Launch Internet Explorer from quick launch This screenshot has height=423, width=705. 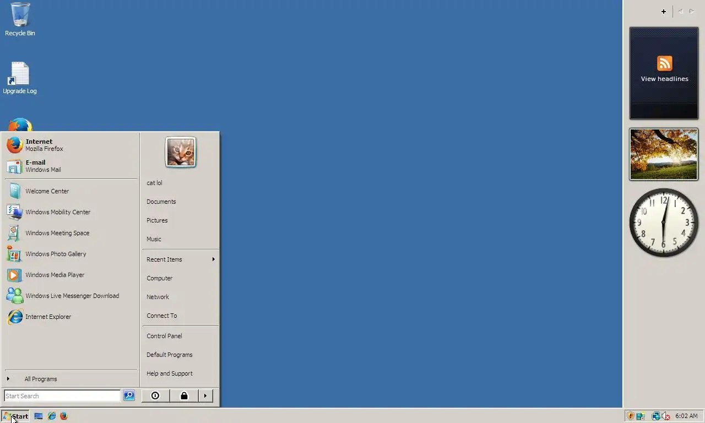point(52,416)
